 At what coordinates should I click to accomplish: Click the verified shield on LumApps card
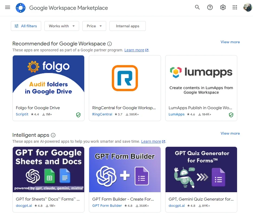(x=231, y=115)
